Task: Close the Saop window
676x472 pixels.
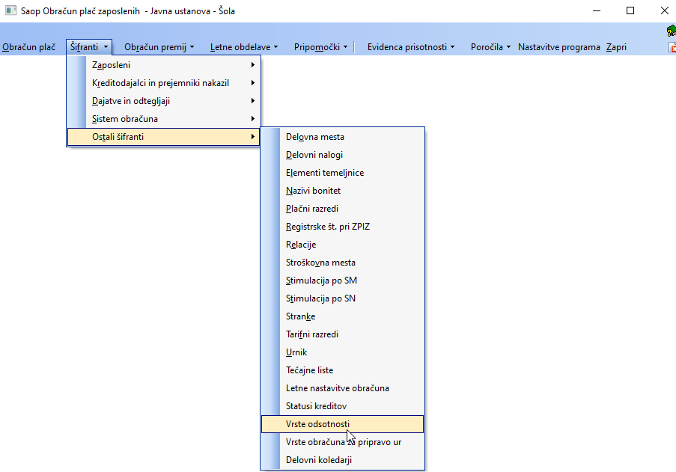Action: (664, 10)
